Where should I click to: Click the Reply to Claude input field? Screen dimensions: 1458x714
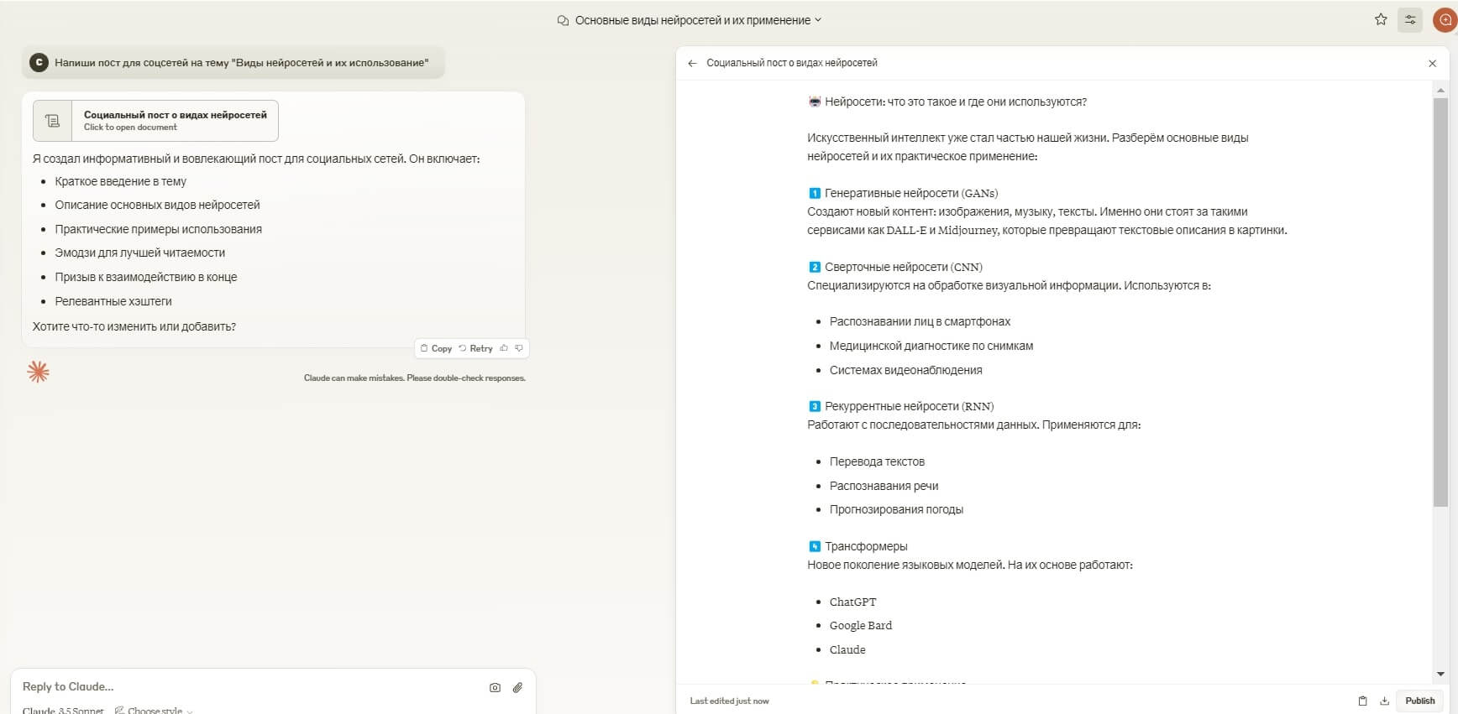click(248, 686)
